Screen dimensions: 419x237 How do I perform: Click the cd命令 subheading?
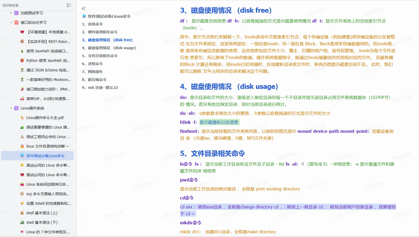187,198
